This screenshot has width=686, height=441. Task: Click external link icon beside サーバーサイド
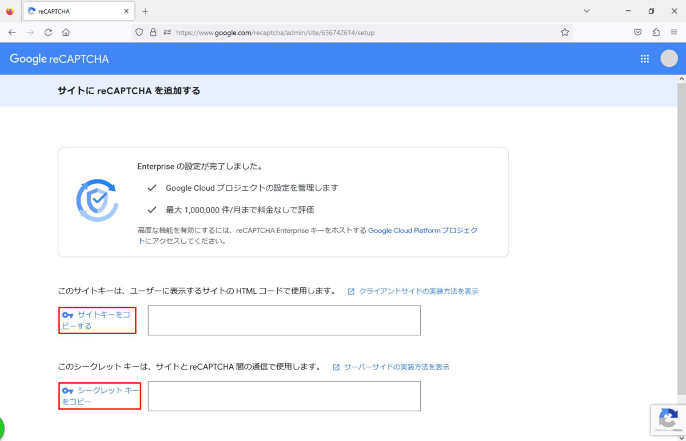pyautogui.click(x=336, y=367)
